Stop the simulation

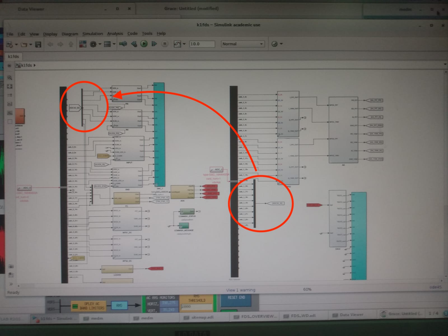coord(165,44)
